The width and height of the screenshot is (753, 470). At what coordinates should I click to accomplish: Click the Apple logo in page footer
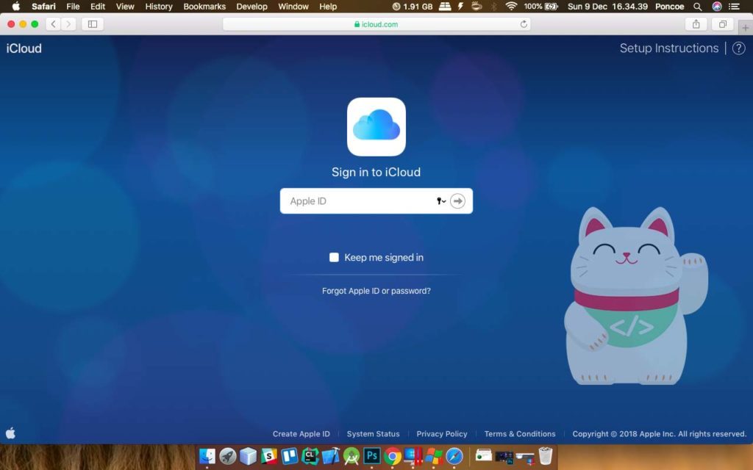point(10,433)
